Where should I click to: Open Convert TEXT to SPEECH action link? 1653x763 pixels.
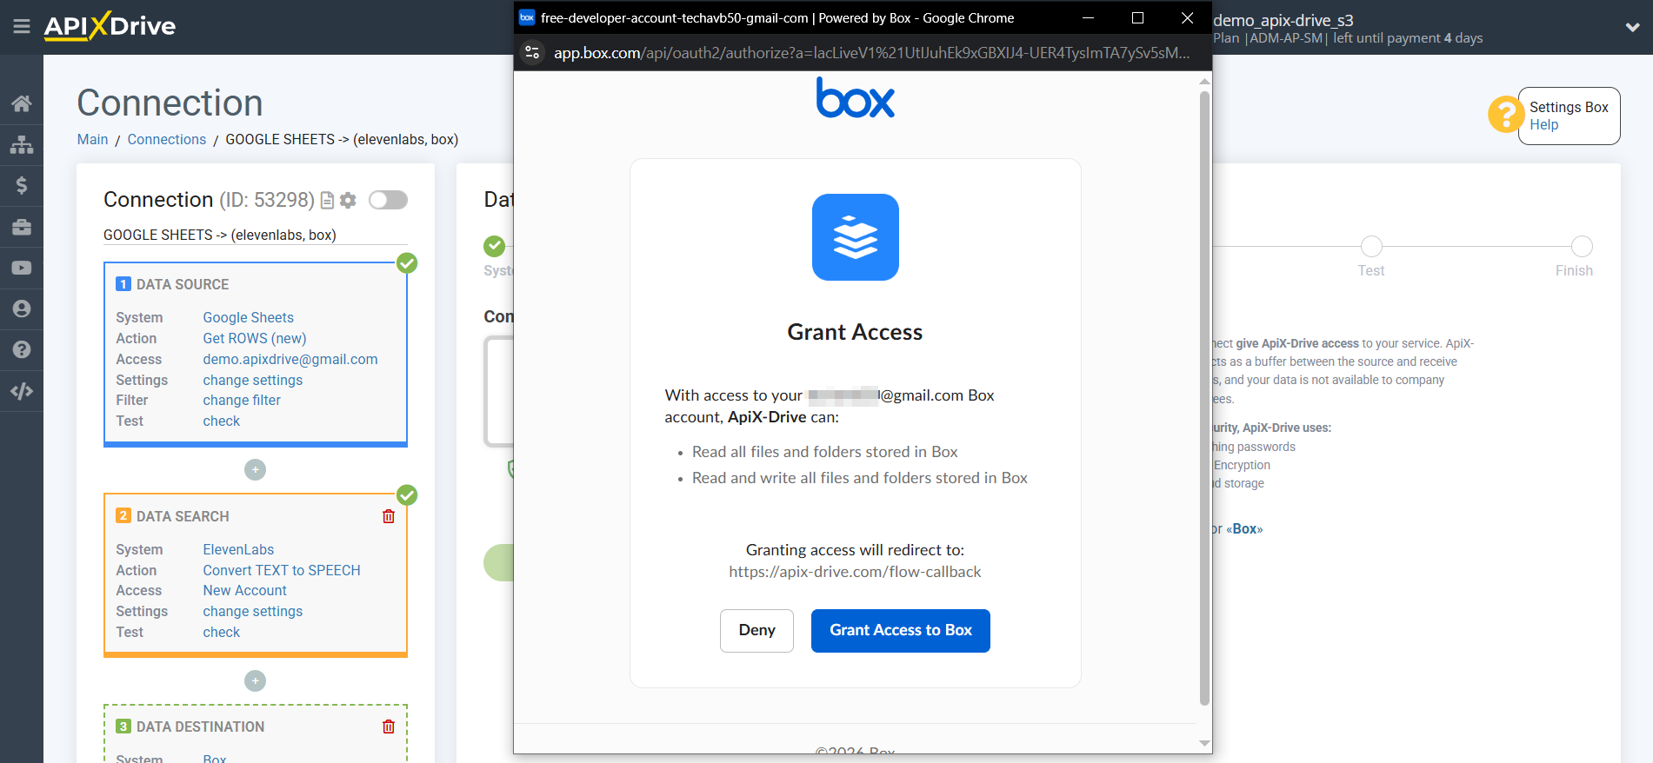point(282,570)
